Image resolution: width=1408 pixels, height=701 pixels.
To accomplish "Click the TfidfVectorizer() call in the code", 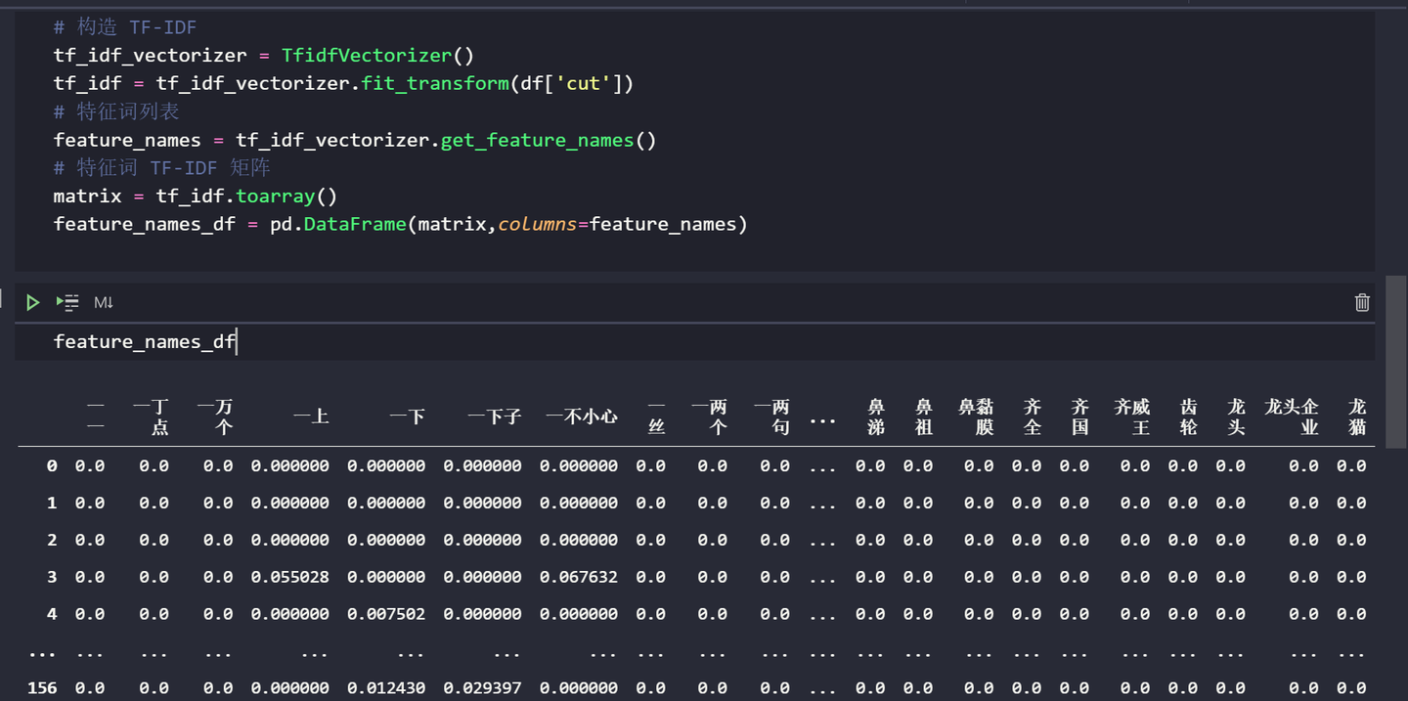I will pos(377,56).
